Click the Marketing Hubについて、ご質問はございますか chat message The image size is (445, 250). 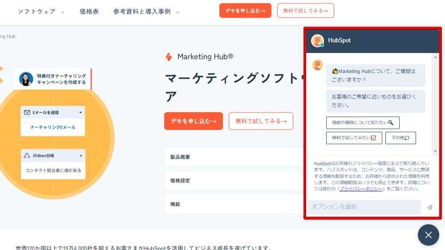(376, 76)
